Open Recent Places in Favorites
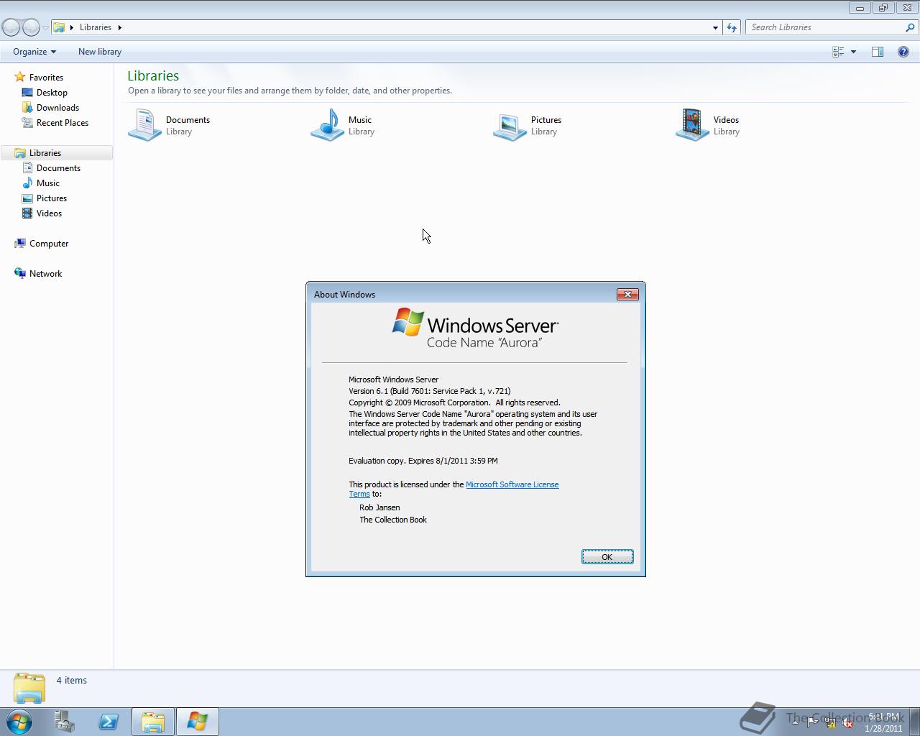920x736 pixels. click(x=63, y=123)
